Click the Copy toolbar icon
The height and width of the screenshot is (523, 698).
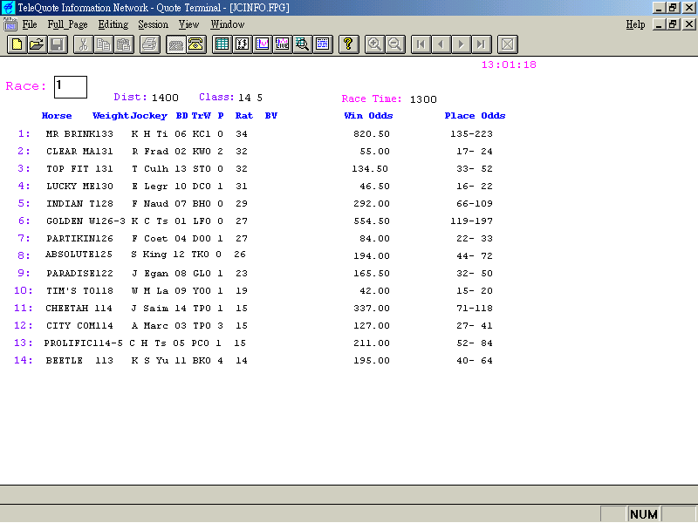tap(104, 44)
